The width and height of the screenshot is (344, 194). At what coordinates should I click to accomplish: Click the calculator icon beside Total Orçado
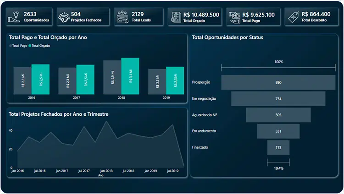pos(175,17)
